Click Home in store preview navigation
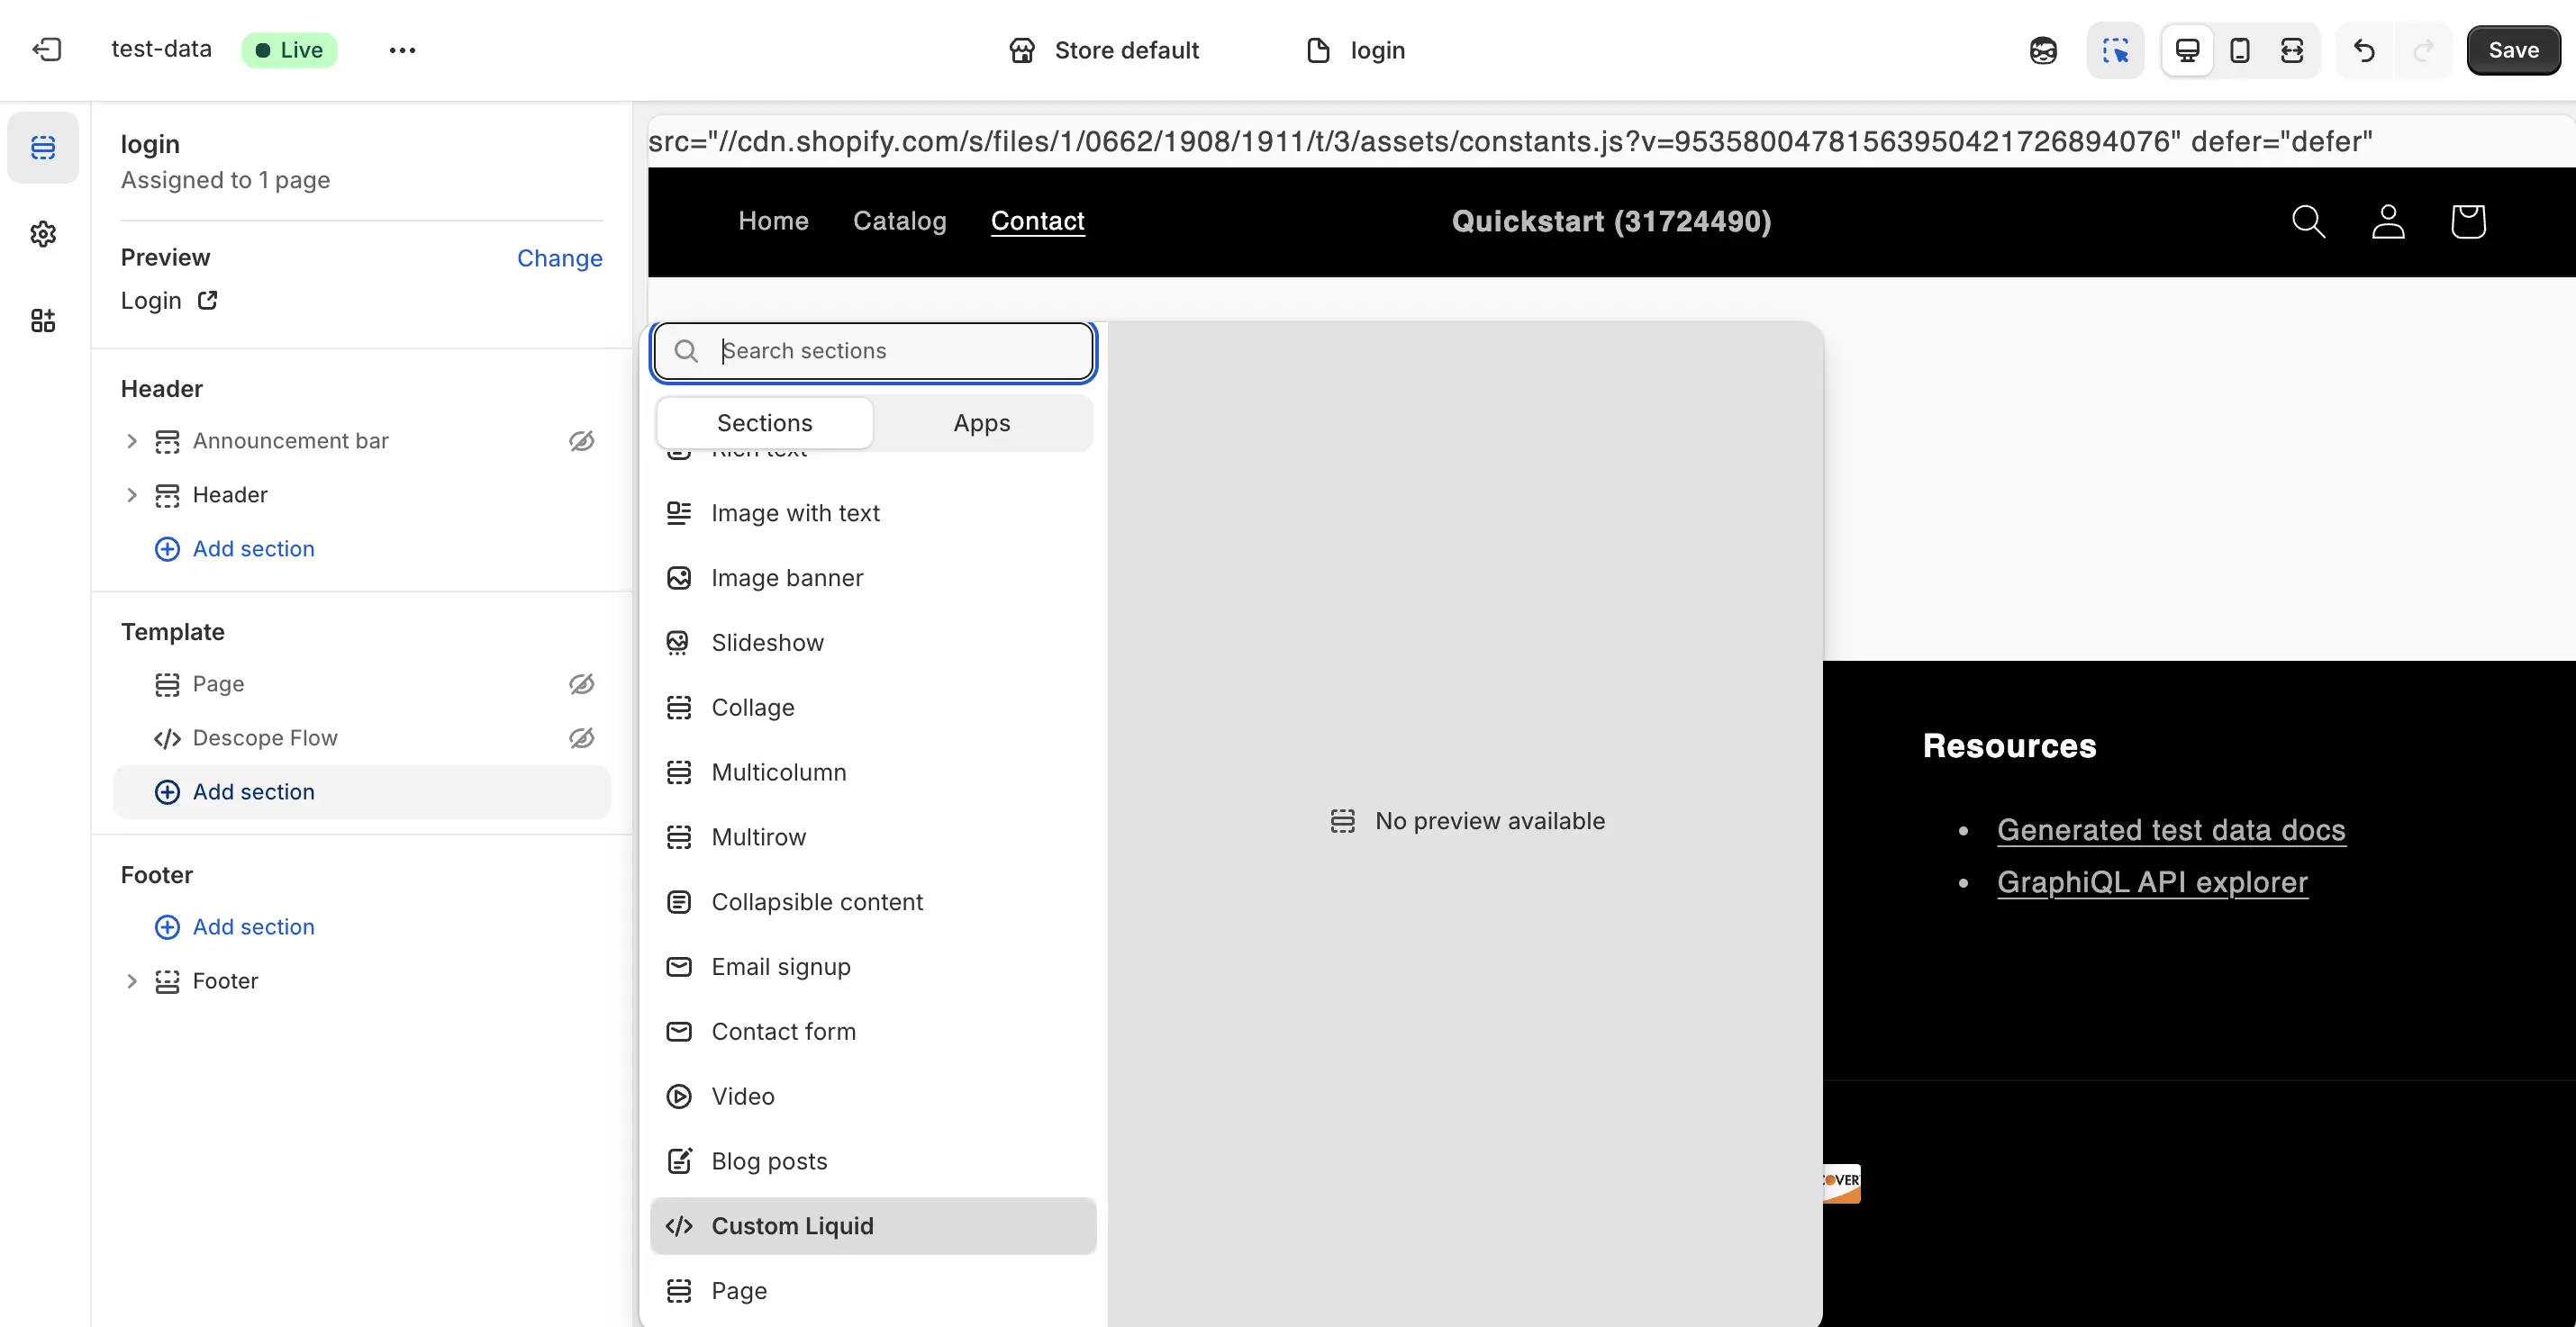Image resolution: width=2576 pixels, height=1327 pixels. (773, 221)
